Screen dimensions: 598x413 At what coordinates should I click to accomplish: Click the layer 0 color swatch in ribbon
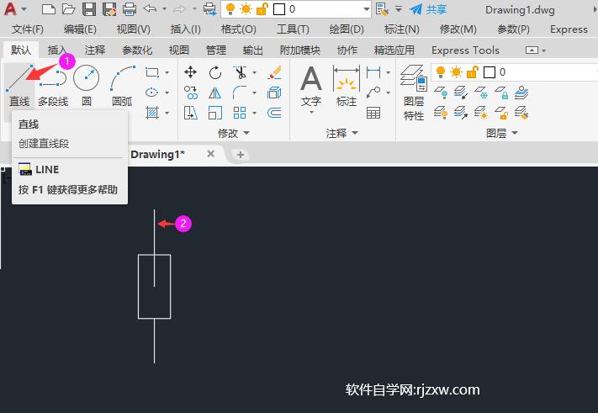(490, 72)
